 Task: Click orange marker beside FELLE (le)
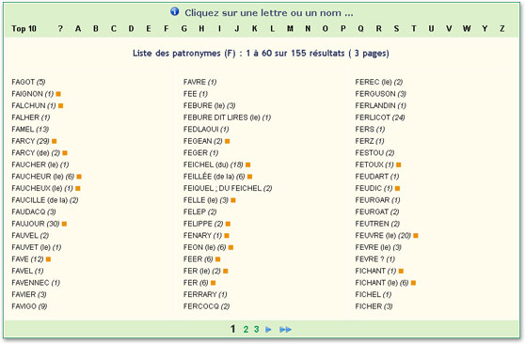pos(233,200)
